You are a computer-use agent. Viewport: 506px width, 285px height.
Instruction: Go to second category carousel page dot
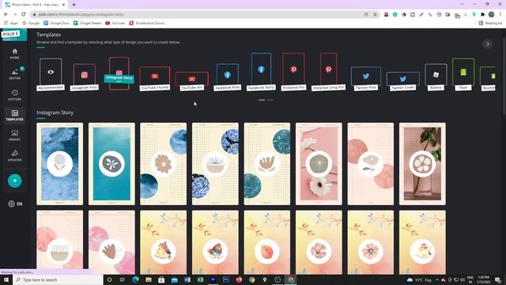pyautogui.click(x=270, y=100)
